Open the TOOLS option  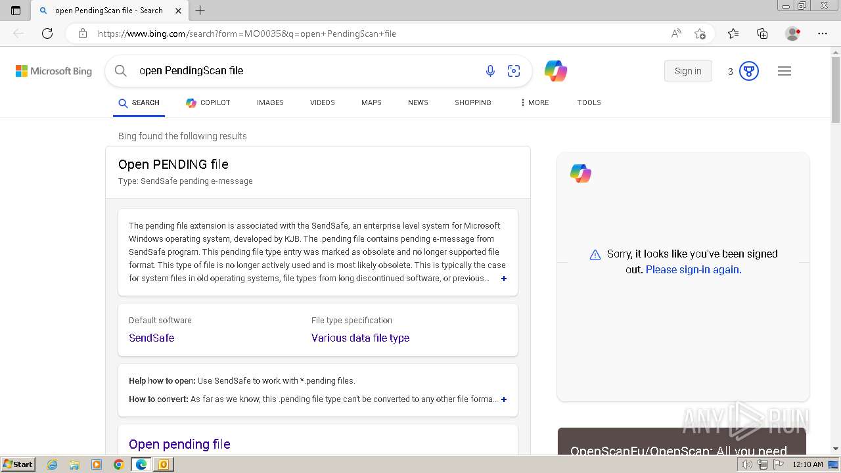tap(589, 102)
